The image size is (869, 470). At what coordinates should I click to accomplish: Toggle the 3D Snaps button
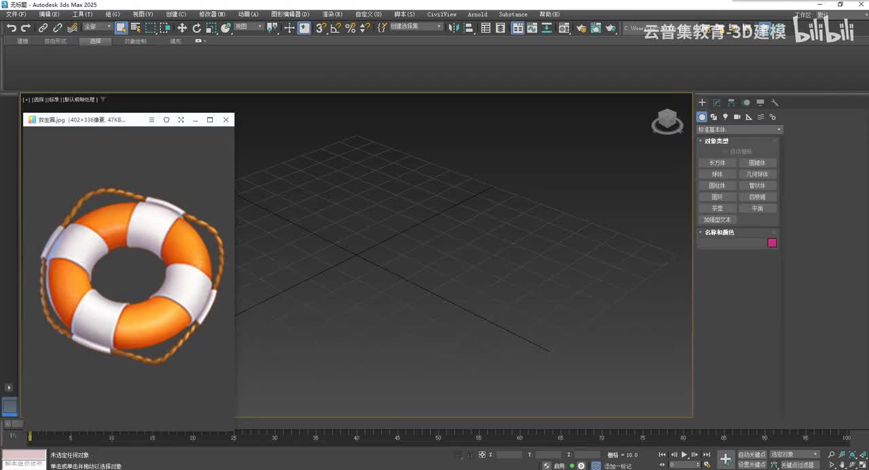click(x=321, y=28)
